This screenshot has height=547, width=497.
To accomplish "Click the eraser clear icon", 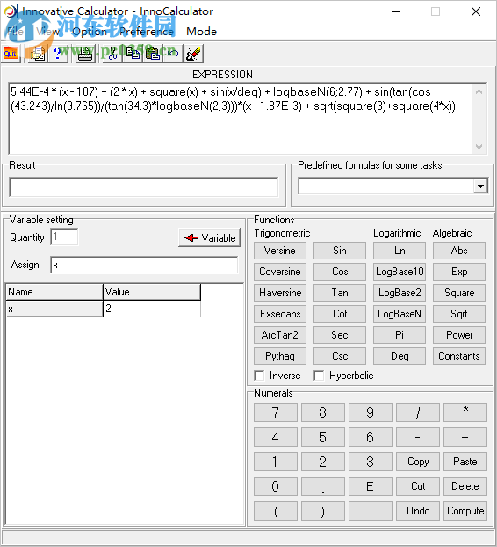I will point(193,54).
